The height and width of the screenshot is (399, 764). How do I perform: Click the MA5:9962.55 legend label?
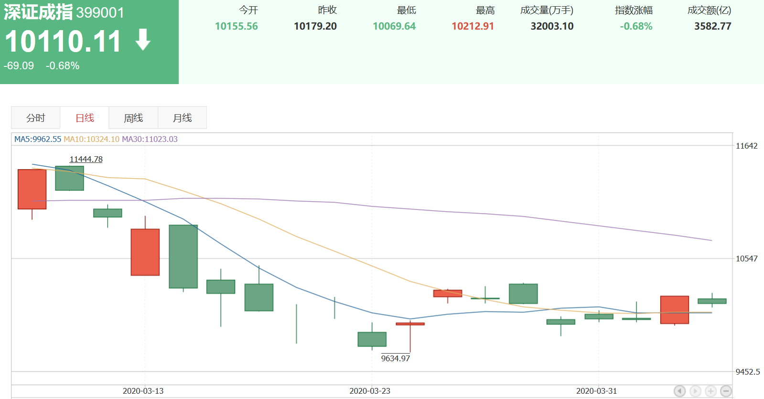pos(38,139)
